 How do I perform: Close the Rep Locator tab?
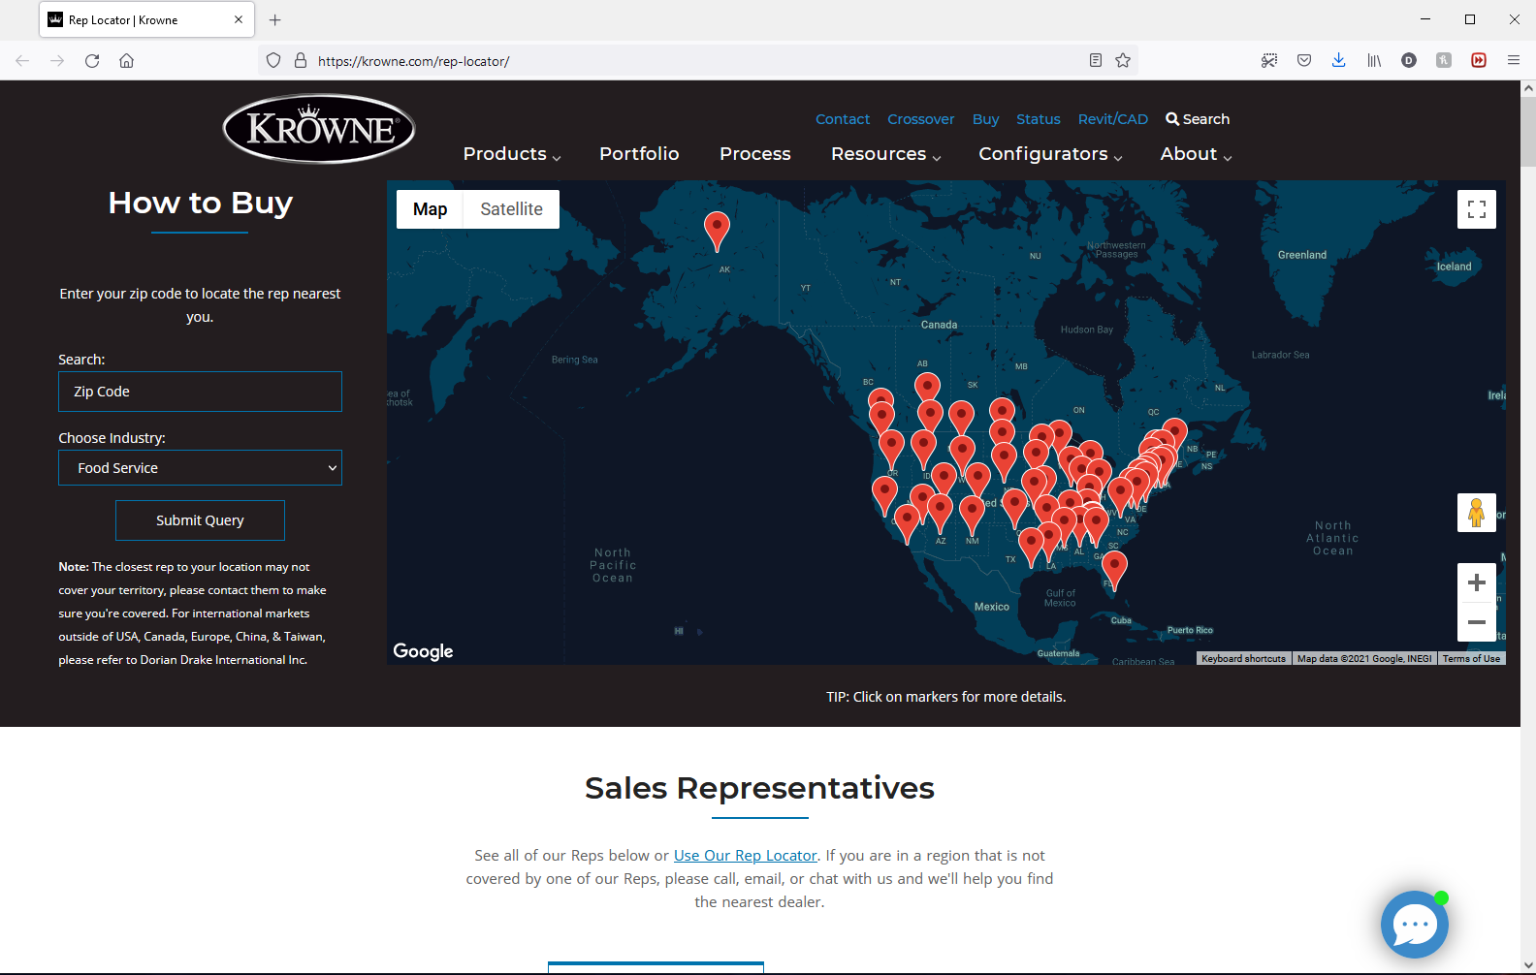[x=239, y=19]
